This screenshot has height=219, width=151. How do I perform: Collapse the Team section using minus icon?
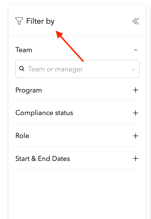click(x=136, y=50)
